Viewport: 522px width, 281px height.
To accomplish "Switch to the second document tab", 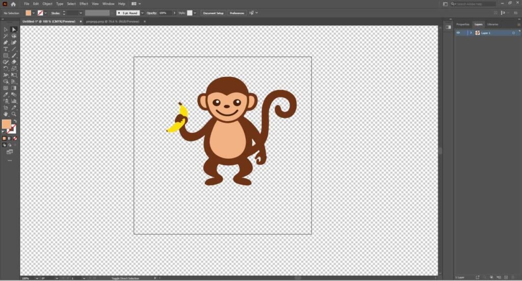I will pos(113,21).
